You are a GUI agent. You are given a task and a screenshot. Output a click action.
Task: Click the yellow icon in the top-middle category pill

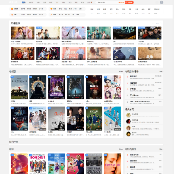(51, 9)
